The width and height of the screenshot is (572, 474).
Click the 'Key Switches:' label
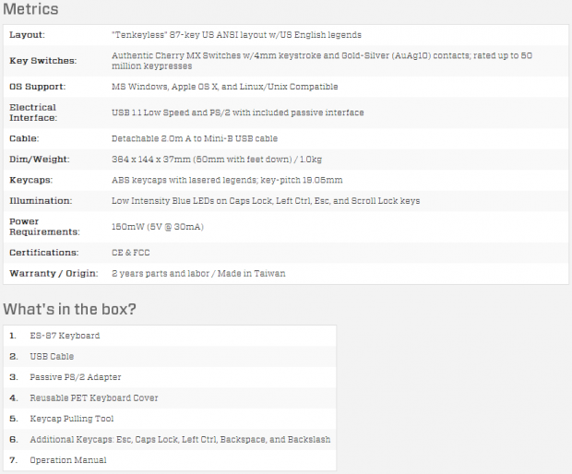tap(43, 61)
